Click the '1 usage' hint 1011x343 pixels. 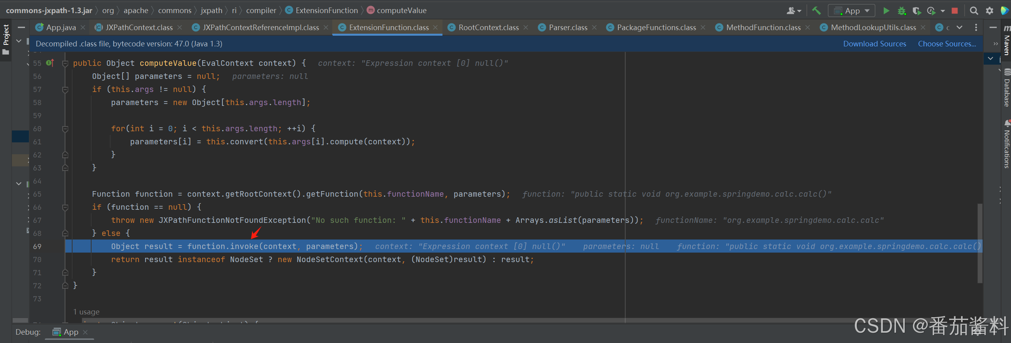click(x=86, y=312)
